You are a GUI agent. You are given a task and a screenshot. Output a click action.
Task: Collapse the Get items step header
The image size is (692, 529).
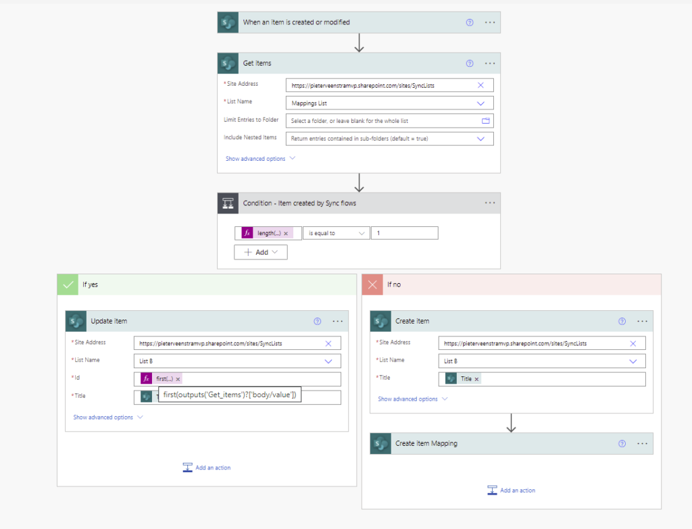pyautogui.click(x=359, y=64)
